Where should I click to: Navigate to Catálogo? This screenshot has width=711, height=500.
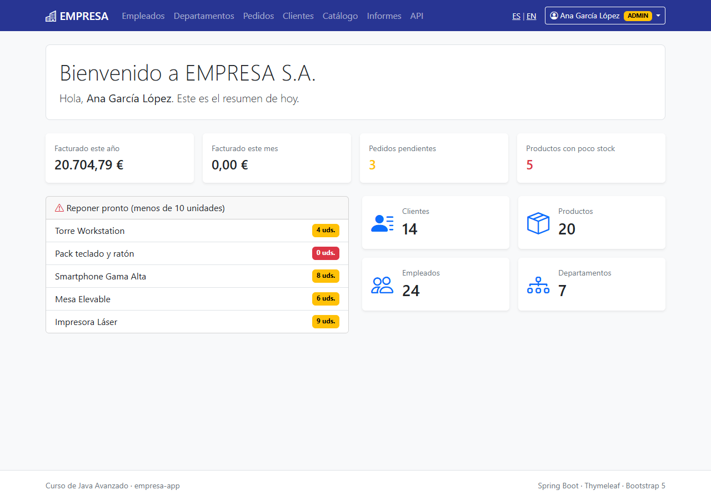(x=341, y=16)
